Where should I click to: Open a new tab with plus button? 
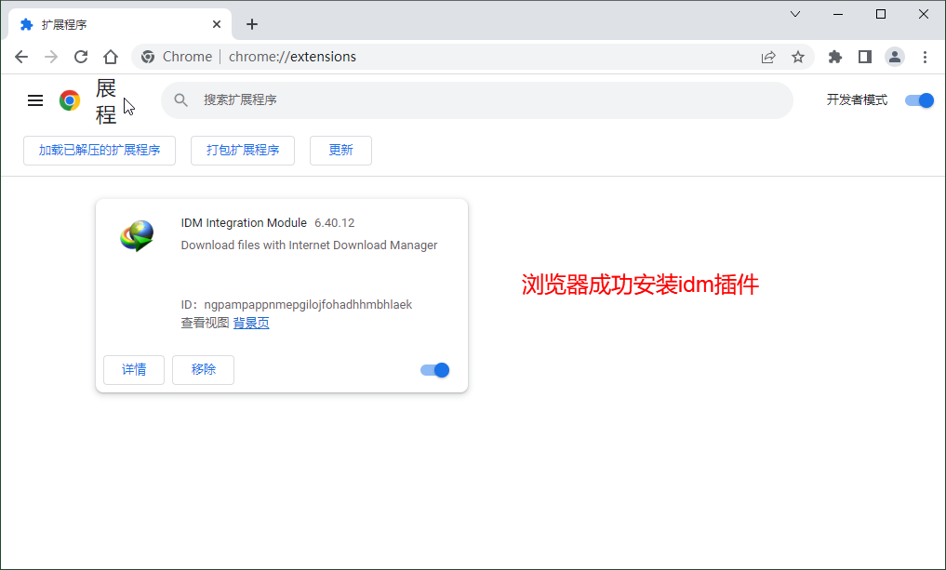click(252, 24)
